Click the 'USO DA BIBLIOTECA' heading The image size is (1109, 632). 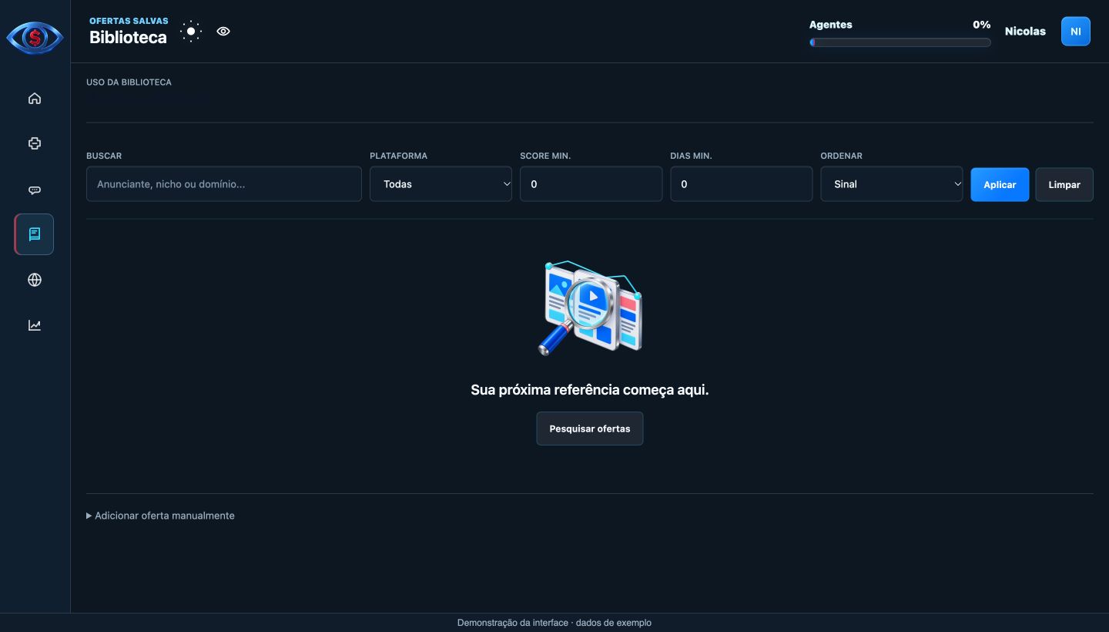coord(129,82)
